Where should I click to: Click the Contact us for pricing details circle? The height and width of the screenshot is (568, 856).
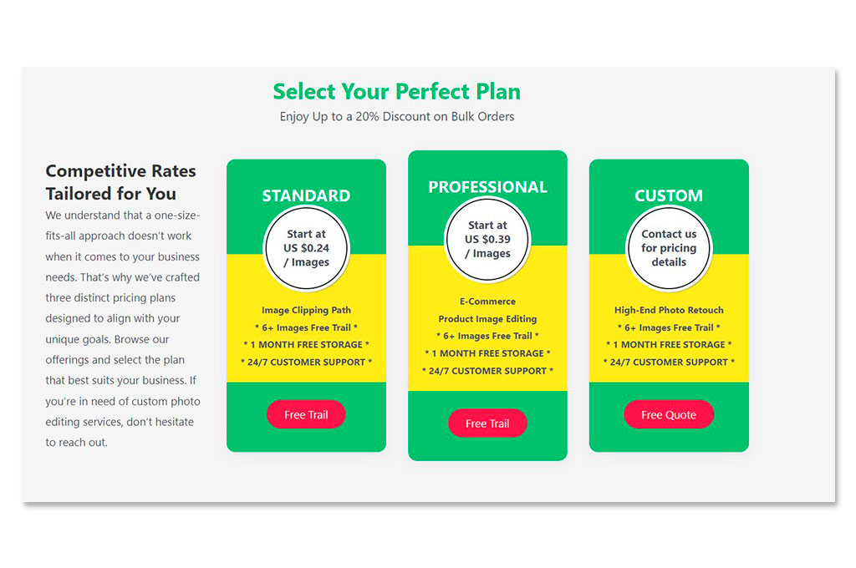[x=669, y=248]
